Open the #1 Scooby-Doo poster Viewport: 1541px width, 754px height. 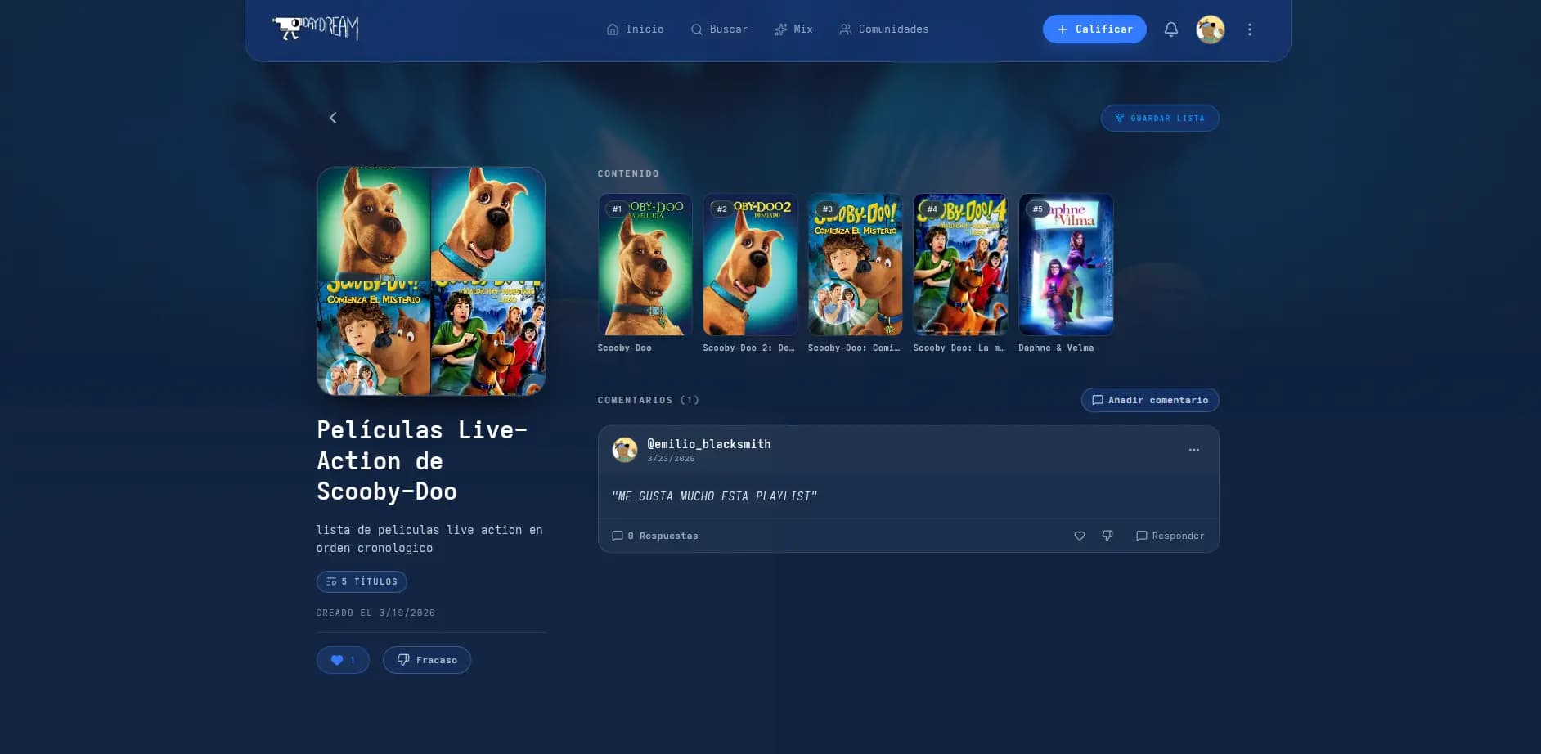(x=645, y=264)
